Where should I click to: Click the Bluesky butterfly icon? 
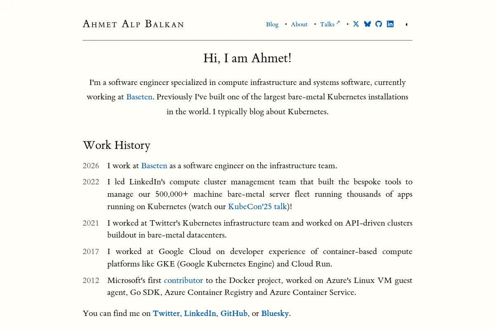click(x=368, y=24)
